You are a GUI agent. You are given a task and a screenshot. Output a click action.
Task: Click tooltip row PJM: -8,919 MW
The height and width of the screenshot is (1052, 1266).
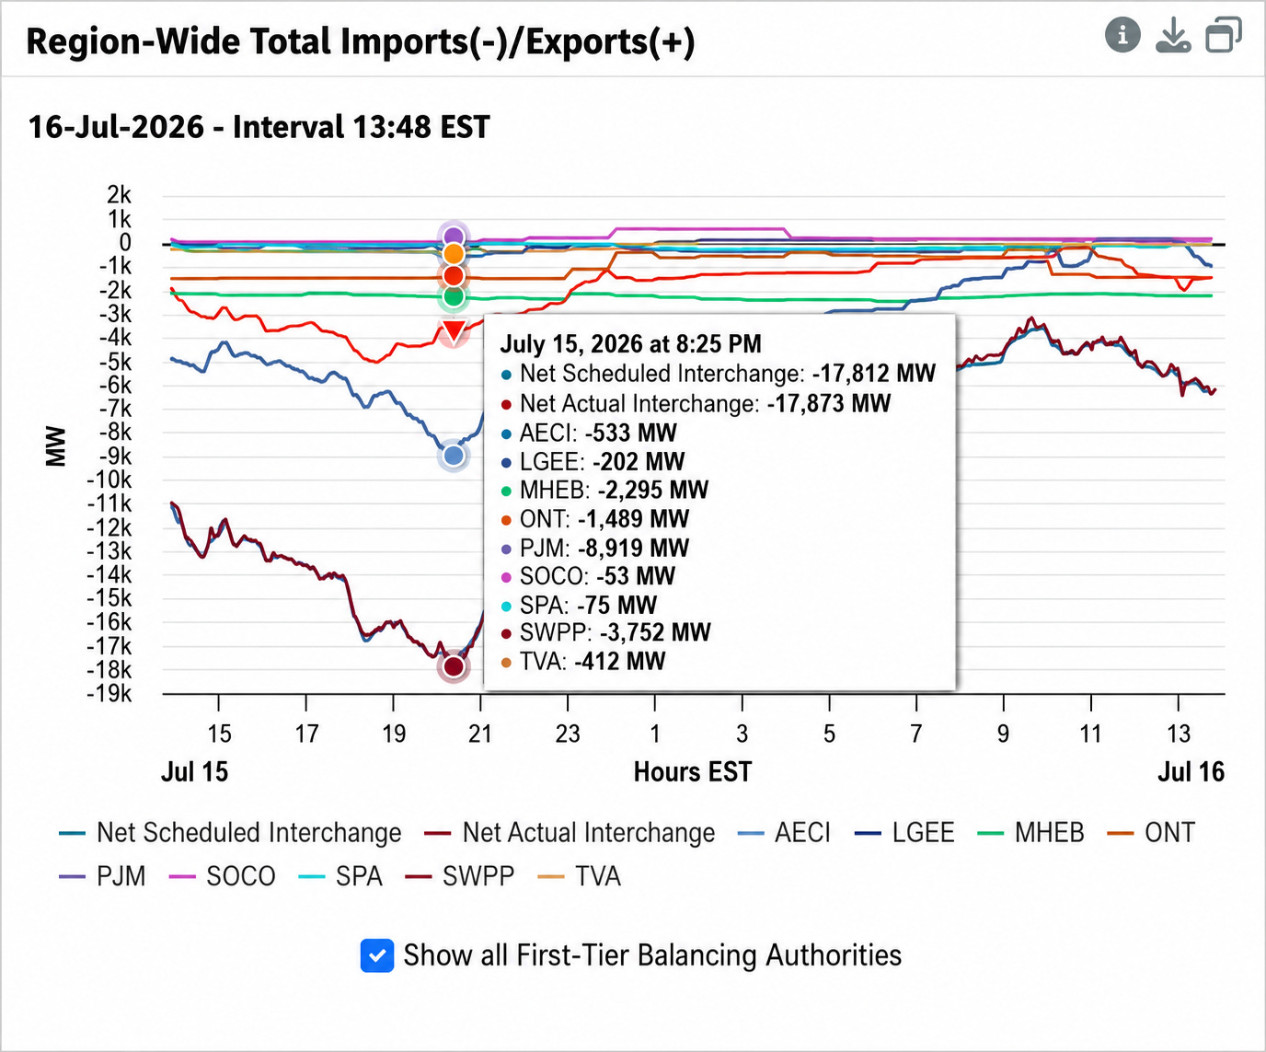(594, 548)
